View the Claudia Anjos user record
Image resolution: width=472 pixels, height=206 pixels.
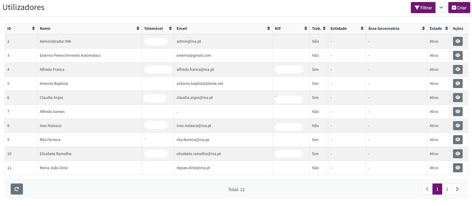(x=457, y=98)
